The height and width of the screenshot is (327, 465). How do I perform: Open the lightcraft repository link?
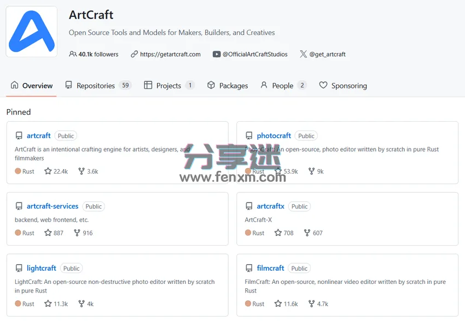click(x=41, y=268)
